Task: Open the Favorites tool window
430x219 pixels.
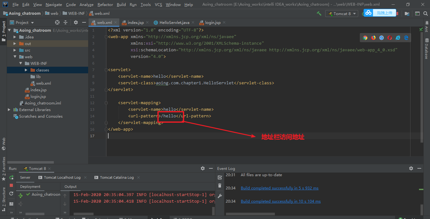Action: 4,169
